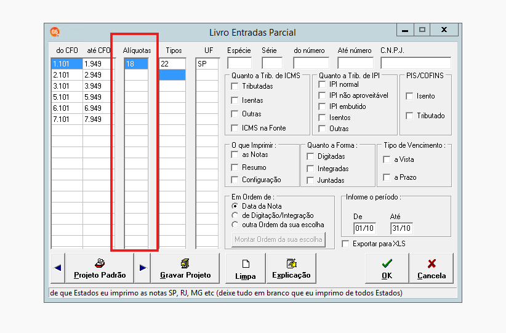This screenshot has width=506, height=333.
Task: Clear the form using Limpa
Action: (x=245, y=268)
